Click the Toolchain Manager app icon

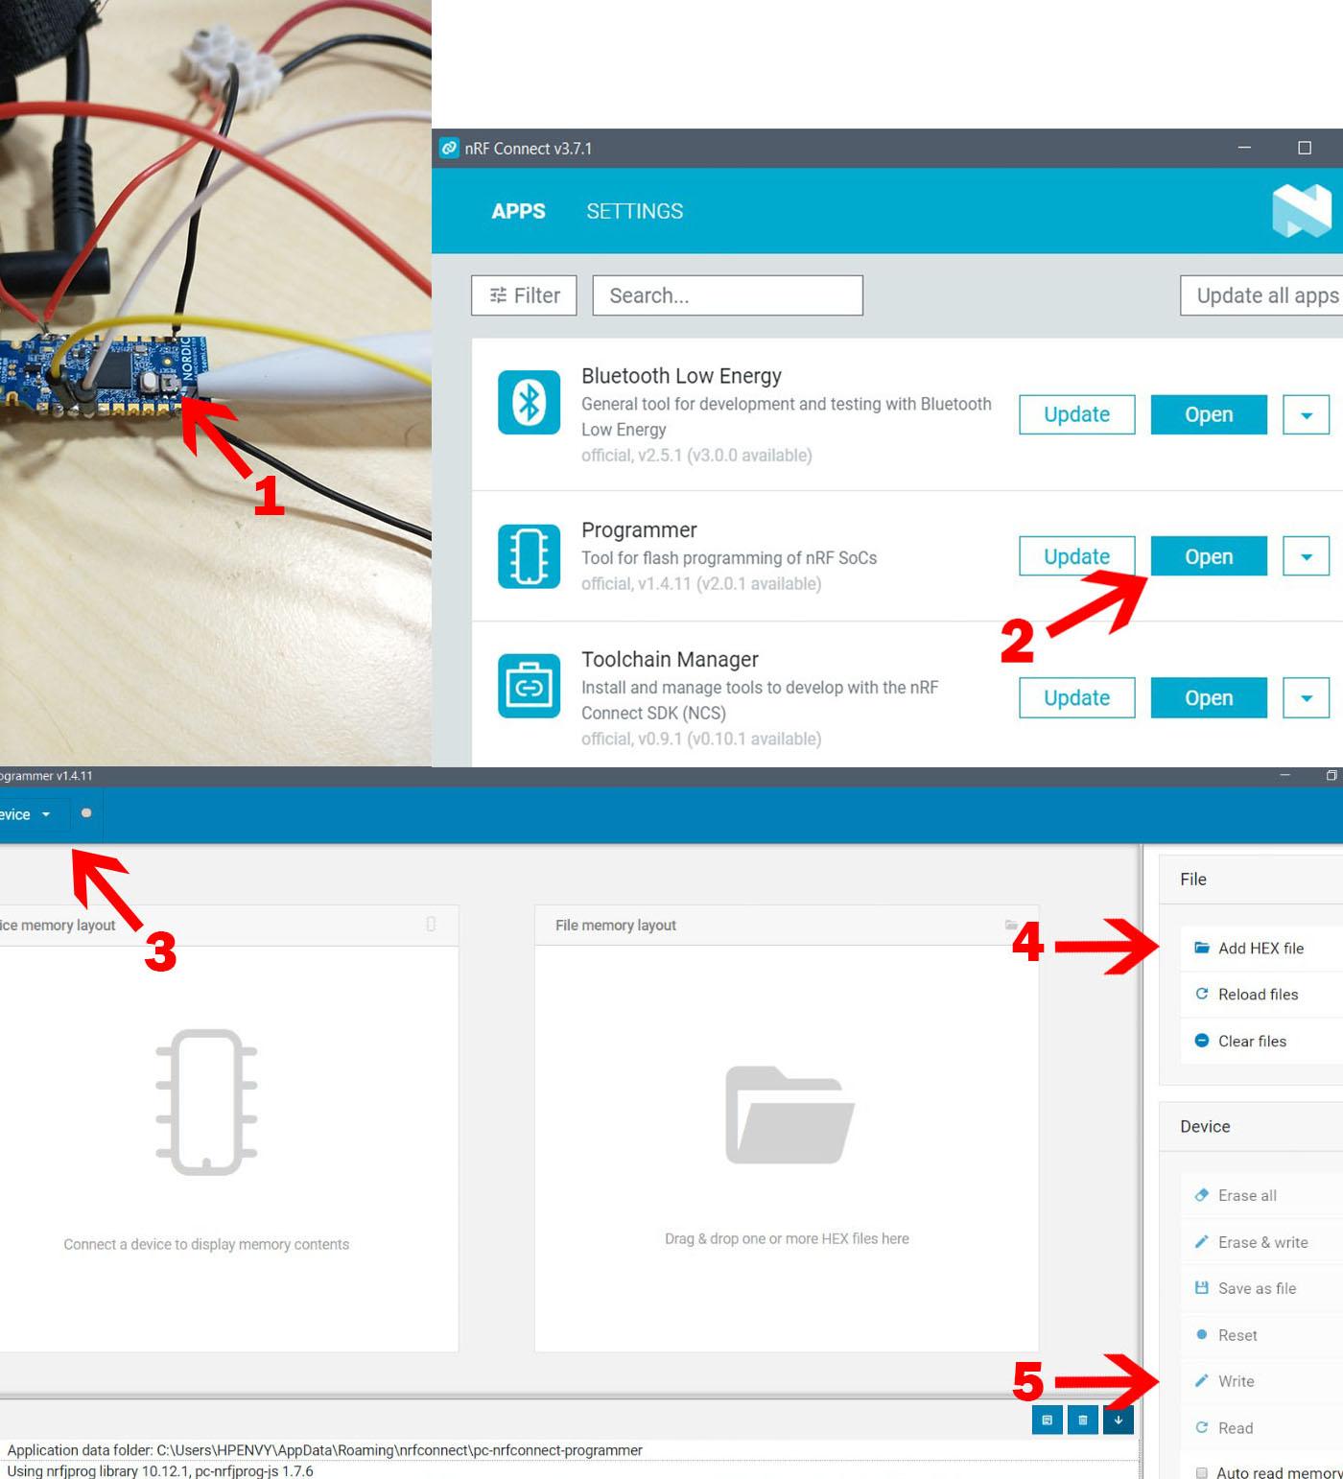[x=529, y=686]
